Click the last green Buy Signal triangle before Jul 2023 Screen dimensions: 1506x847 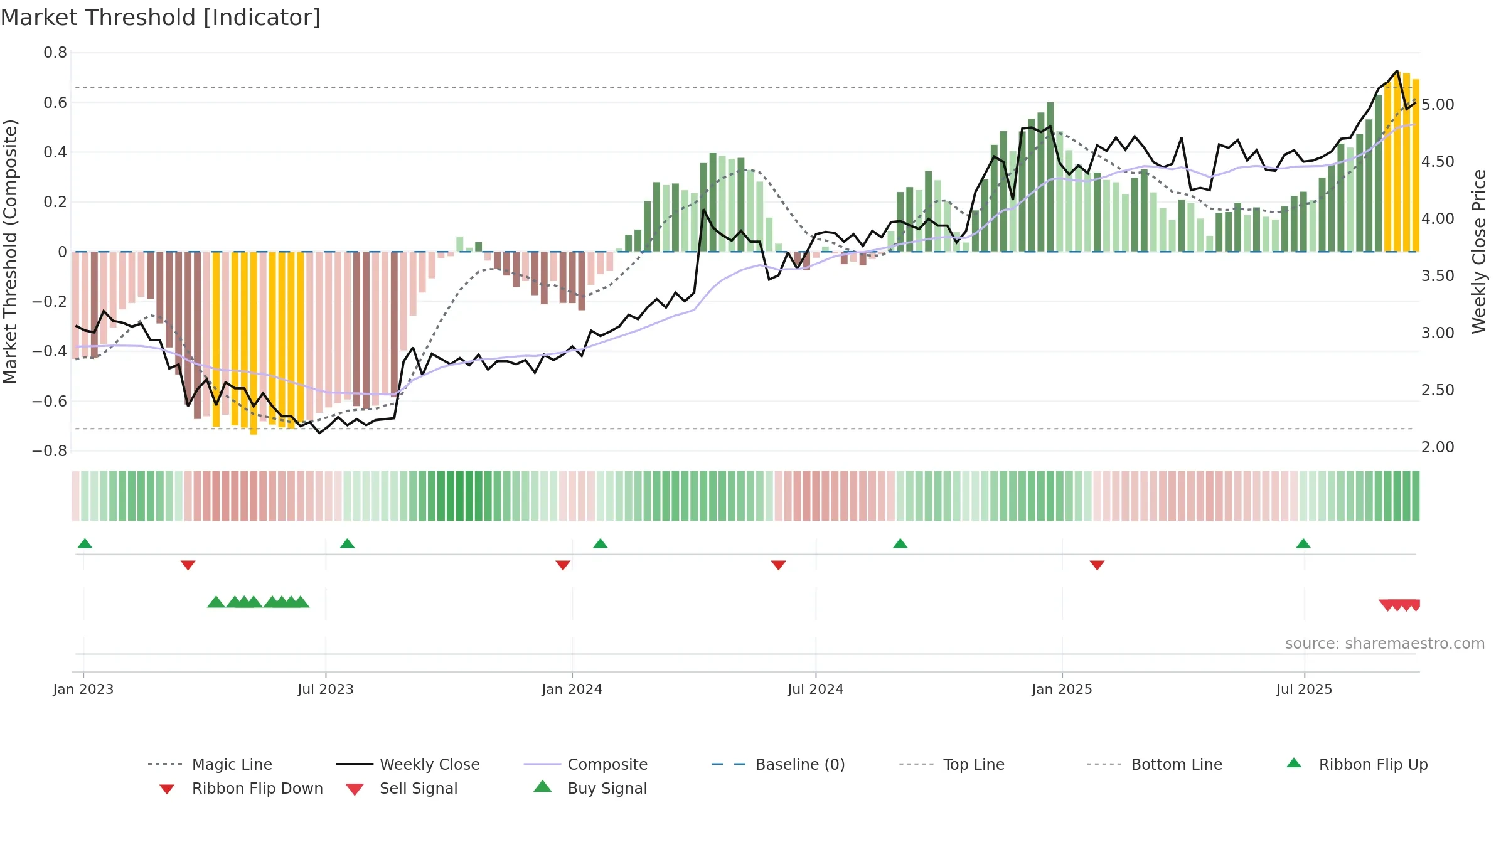301,602
